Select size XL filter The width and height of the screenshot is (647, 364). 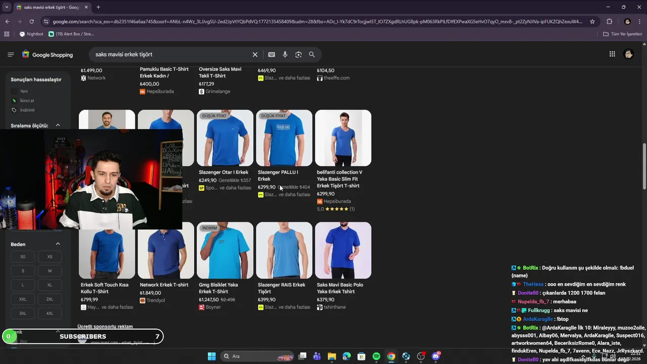coord(50,285)
